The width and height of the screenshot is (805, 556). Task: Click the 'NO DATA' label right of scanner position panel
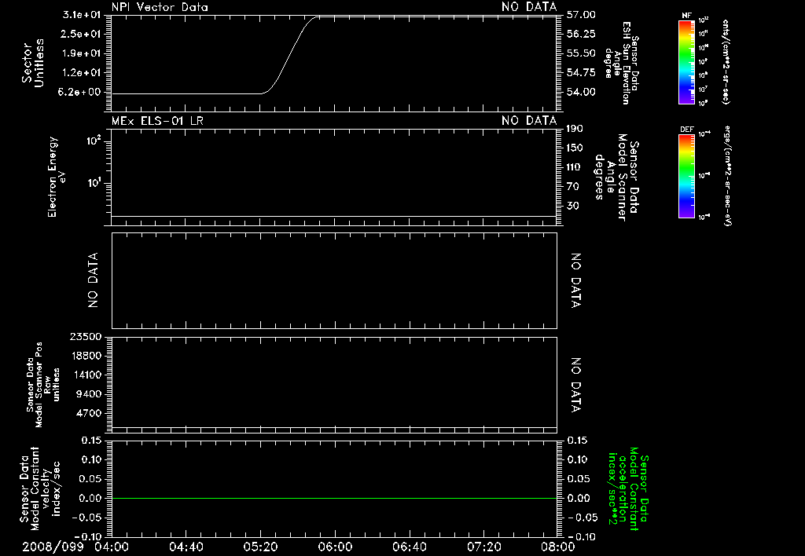(x=575, y=386)
